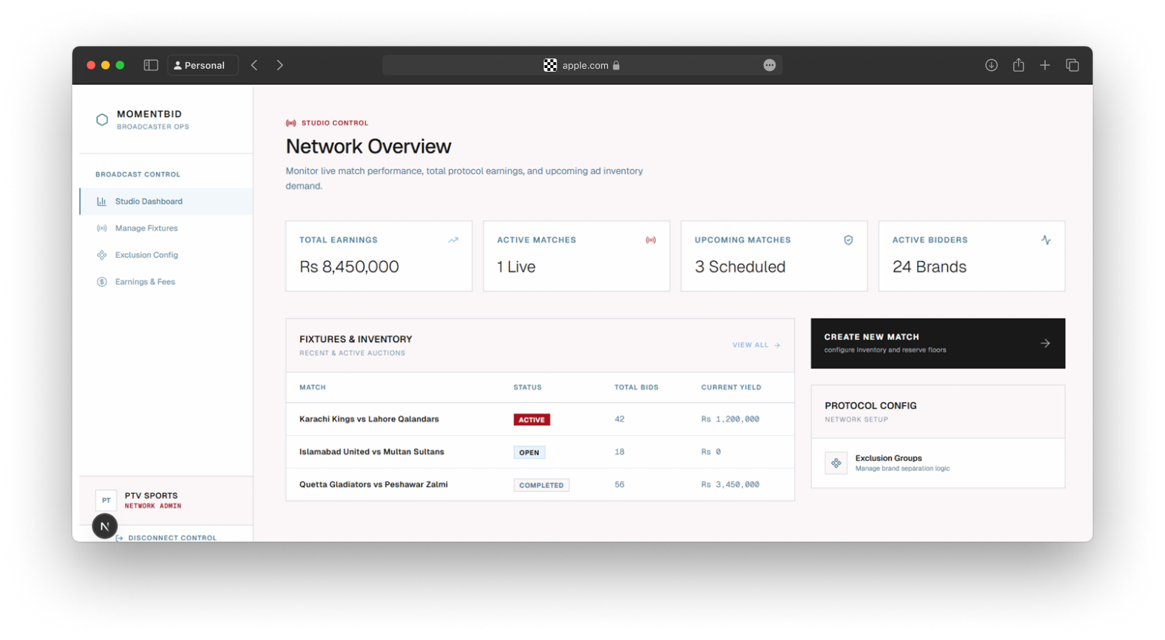
Task: Click the PT avatar for PTV Sports
Action: 106,500
